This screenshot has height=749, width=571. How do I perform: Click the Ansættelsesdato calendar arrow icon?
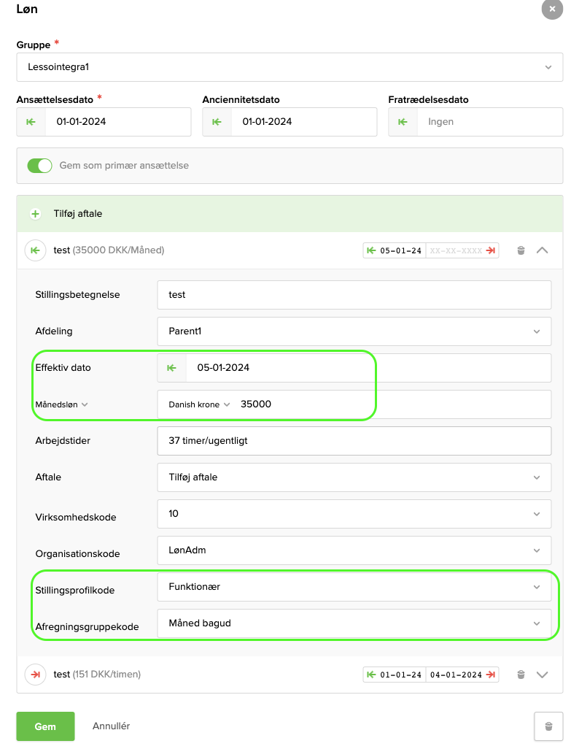[31, 122]
